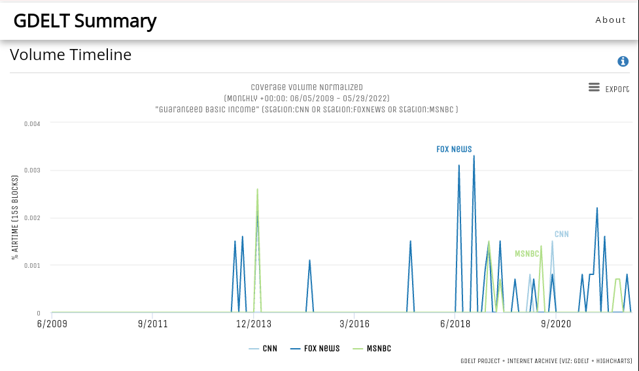Screen dimensions: 639x371
Task: Click the 0.003 y-axis value
Action: tap(32, 170)
